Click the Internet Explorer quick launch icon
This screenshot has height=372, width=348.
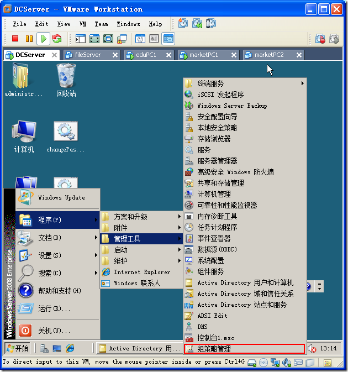tap(70, 348)
